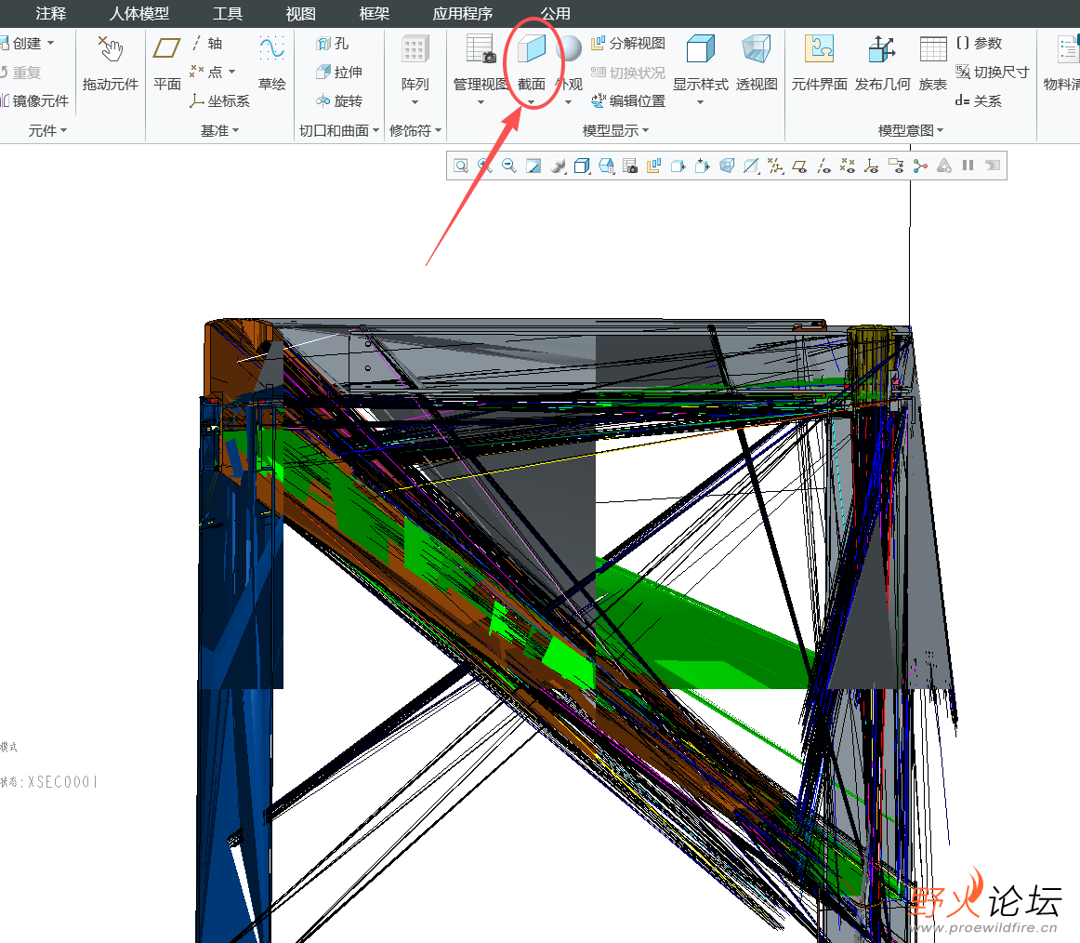This screenshot has height=943, width=1080.
Task: Click the 发布几何 (Publish Geometry) icon
Action: [882, 62]
